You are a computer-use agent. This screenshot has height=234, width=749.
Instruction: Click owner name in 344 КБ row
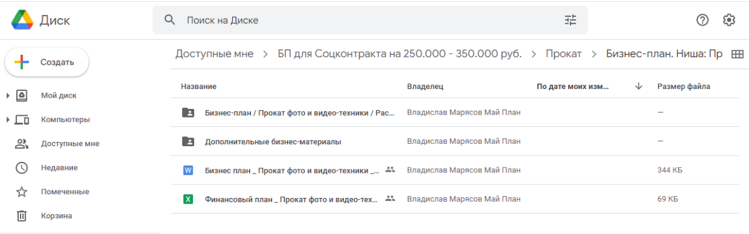click(x=464, y=170)
